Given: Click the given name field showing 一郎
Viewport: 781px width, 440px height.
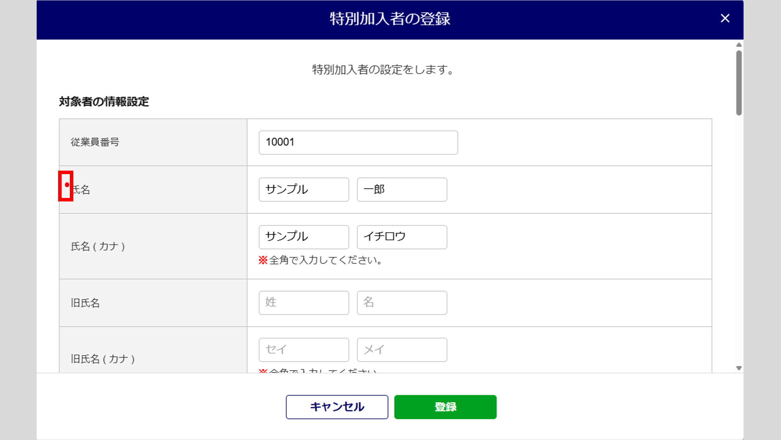Looking at the screenshot, I should (x=401, y=190).
